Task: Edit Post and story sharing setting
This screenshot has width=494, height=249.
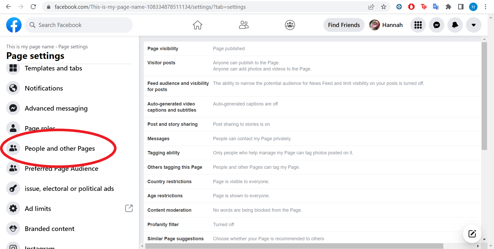Action: tap(312, 124)
